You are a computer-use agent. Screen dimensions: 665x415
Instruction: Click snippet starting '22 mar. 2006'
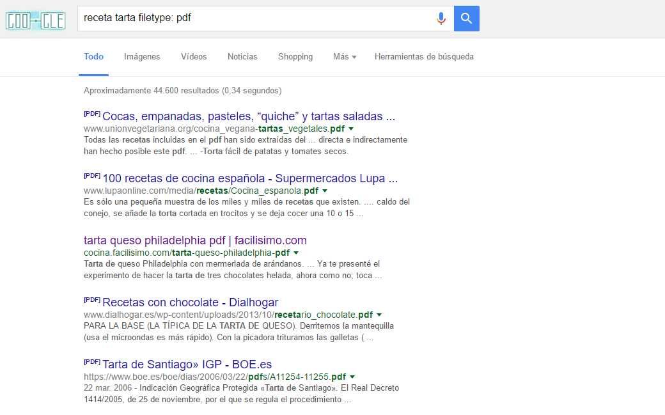[241, 393]
